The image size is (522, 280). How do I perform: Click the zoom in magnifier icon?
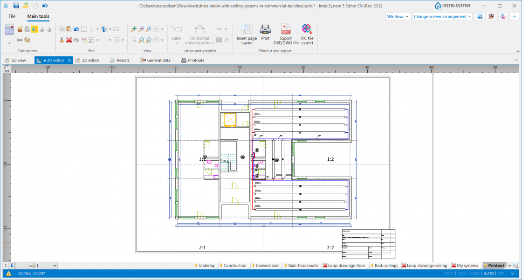(134, 29)
